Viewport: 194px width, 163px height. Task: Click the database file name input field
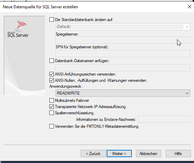click(123, 68)
